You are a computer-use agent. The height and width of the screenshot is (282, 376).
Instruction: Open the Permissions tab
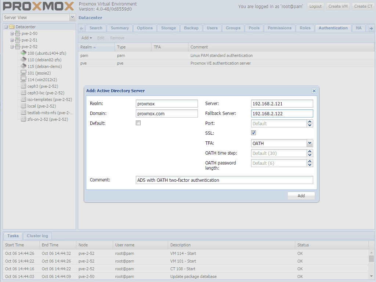point(279,28)
